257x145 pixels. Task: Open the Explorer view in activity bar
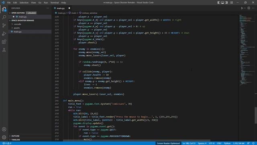[x=4, y=9]
